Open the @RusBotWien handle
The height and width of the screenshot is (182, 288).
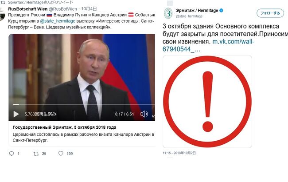[62, 9]
